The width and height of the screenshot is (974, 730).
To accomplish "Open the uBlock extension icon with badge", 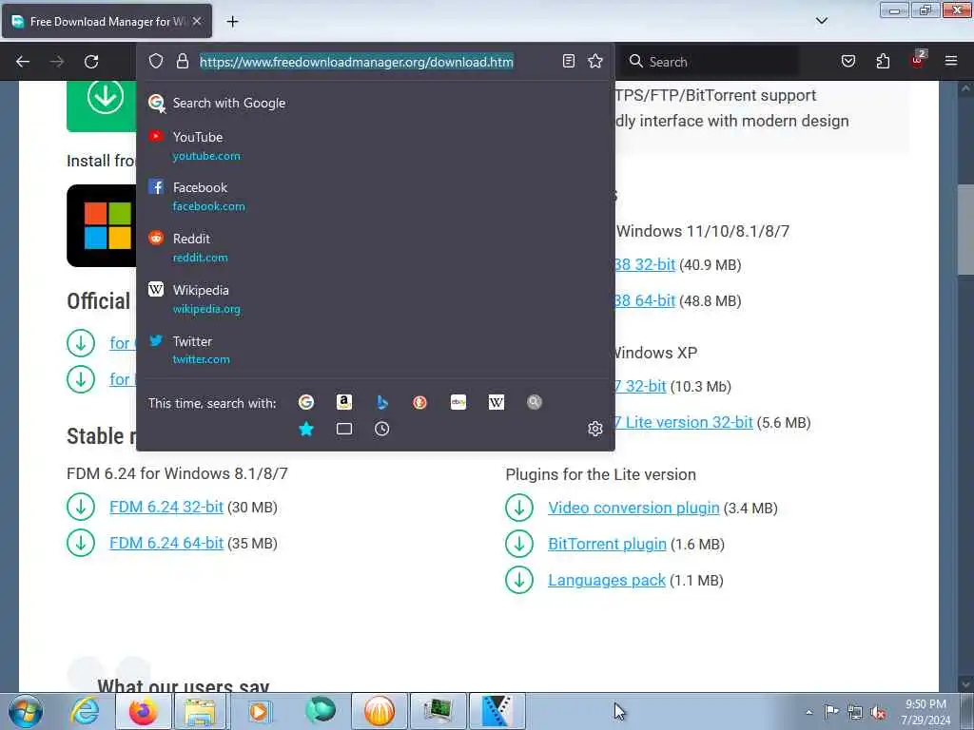I will click(x=918, y=60).
